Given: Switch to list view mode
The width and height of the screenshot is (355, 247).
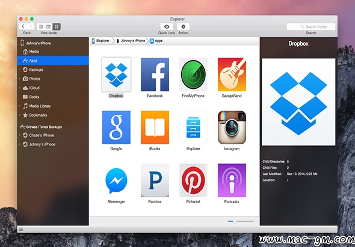Looking at the screenshot, I should pos(41,26).
